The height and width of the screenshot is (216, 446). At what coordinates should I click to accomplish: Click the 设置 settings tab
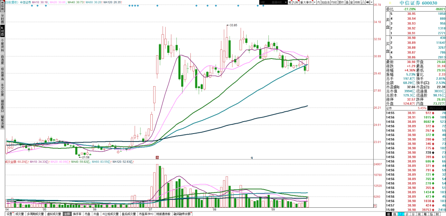[9, 214]
